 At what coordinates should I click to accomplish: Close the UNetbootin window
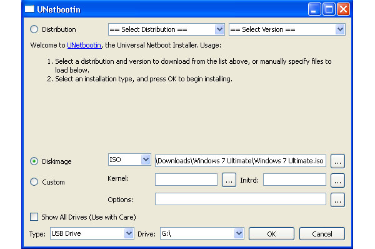pyautogui.click(x=343, y=9)
